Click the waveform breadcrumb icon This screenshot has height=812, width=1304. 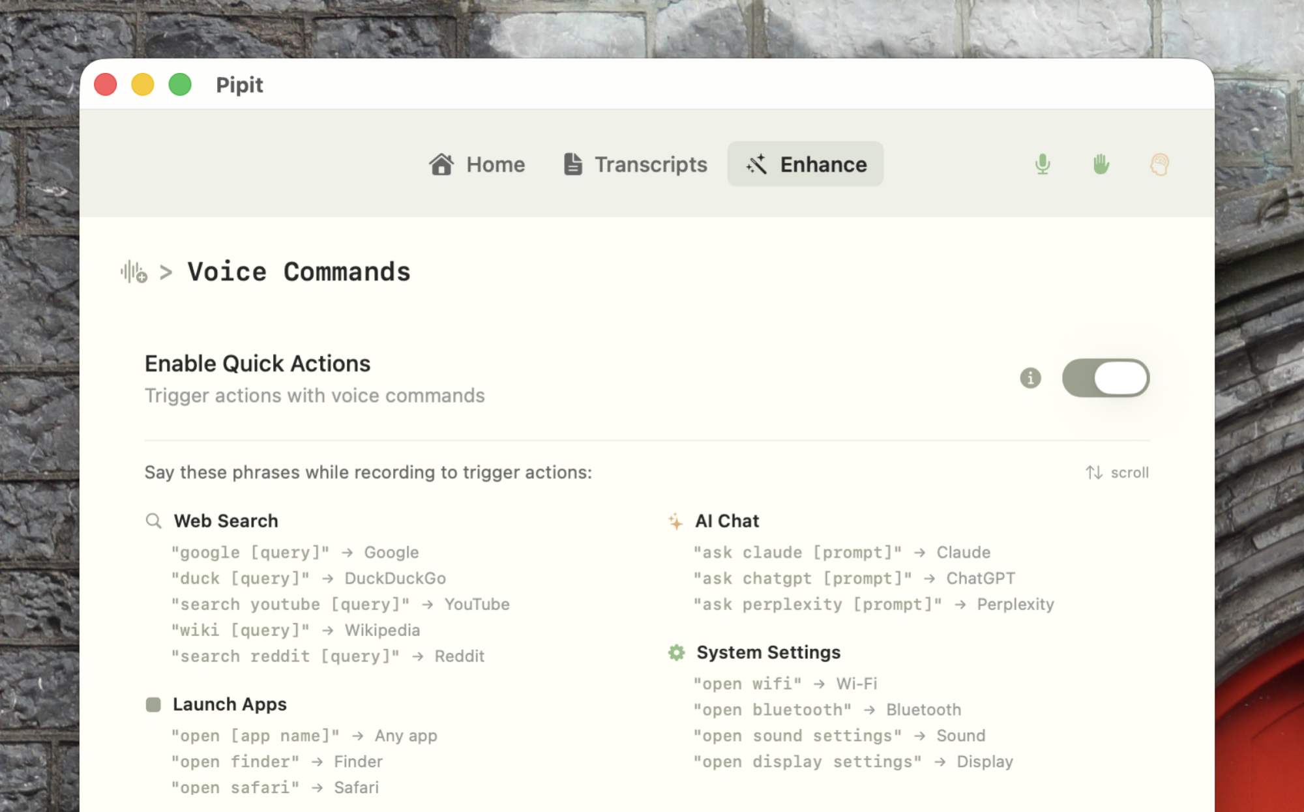click(x=134, y=272)
